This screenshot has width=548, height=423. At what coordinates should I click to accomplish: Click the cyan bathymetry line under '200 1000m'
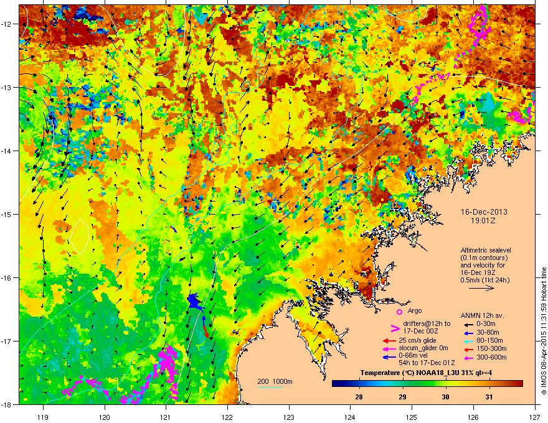(270, 387)
